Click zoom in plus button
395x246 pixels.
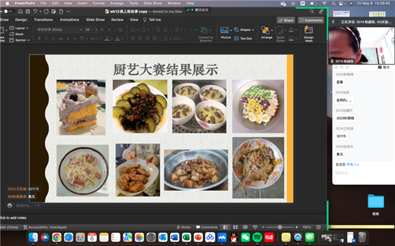[x=296, y=227]
